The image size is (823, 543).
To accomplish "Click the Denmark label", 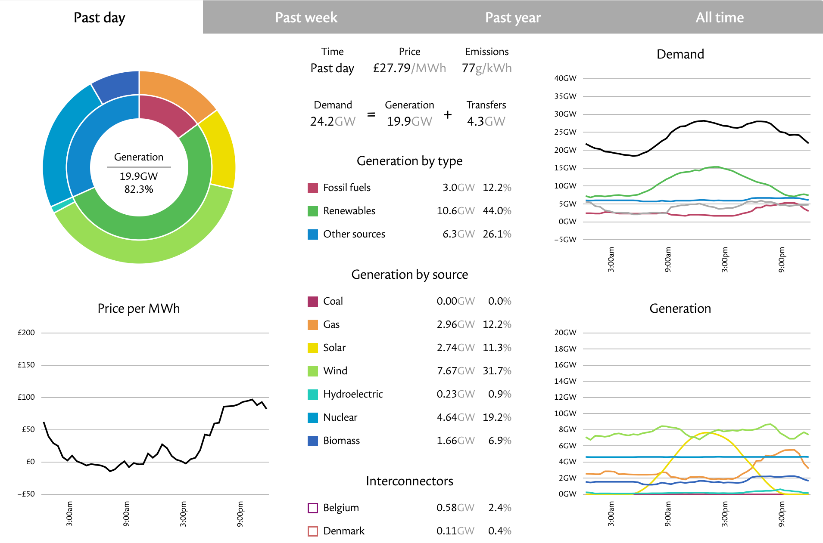I will pyautogui.click(x=344, y=531).
